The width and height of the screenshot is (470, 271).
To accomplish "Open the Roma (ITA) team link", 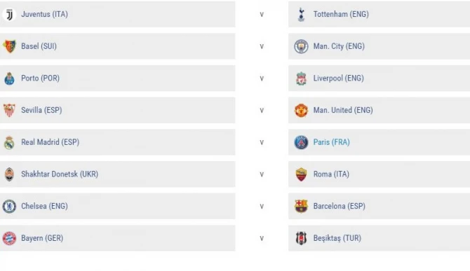I will coord(331,174).
